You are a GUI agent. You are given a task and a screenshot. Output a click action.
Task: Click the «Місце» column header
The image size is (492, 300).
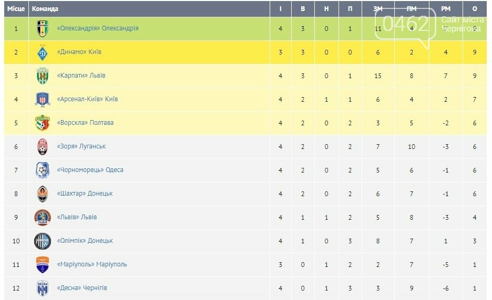16,9
